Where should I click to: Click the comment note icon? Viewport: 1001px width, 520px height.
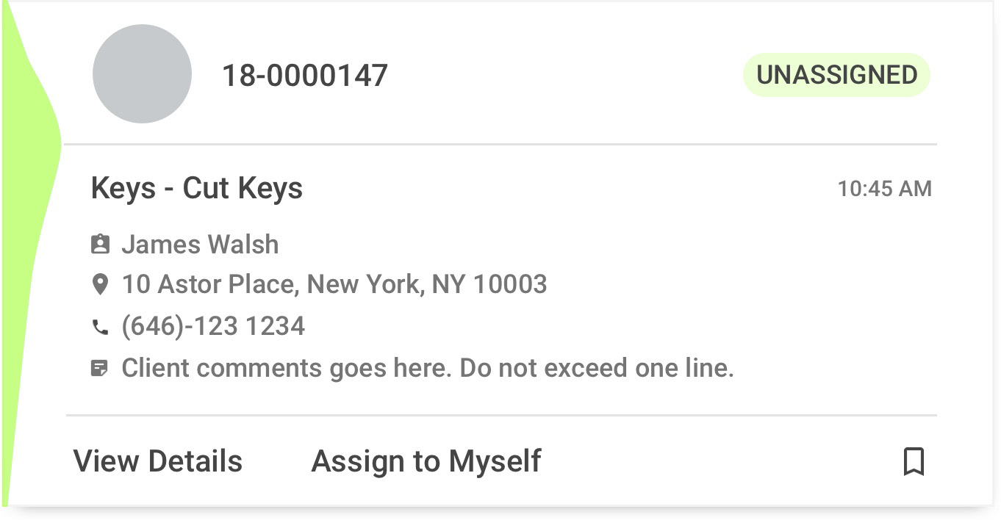[100, 368]
